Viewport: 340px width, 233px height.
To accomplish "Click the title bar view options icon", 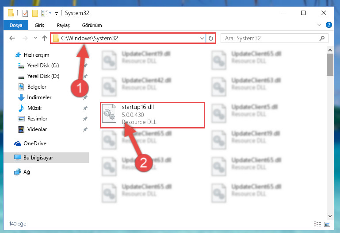I will pyautogui.click(x=46, y=13).
